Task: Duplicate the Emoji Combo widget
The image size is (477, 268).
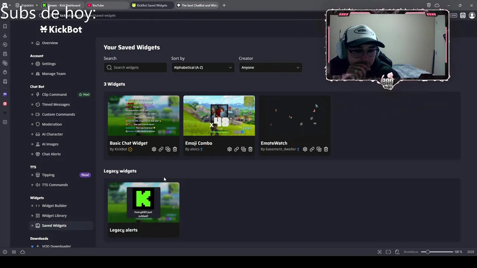Action: 243,149
